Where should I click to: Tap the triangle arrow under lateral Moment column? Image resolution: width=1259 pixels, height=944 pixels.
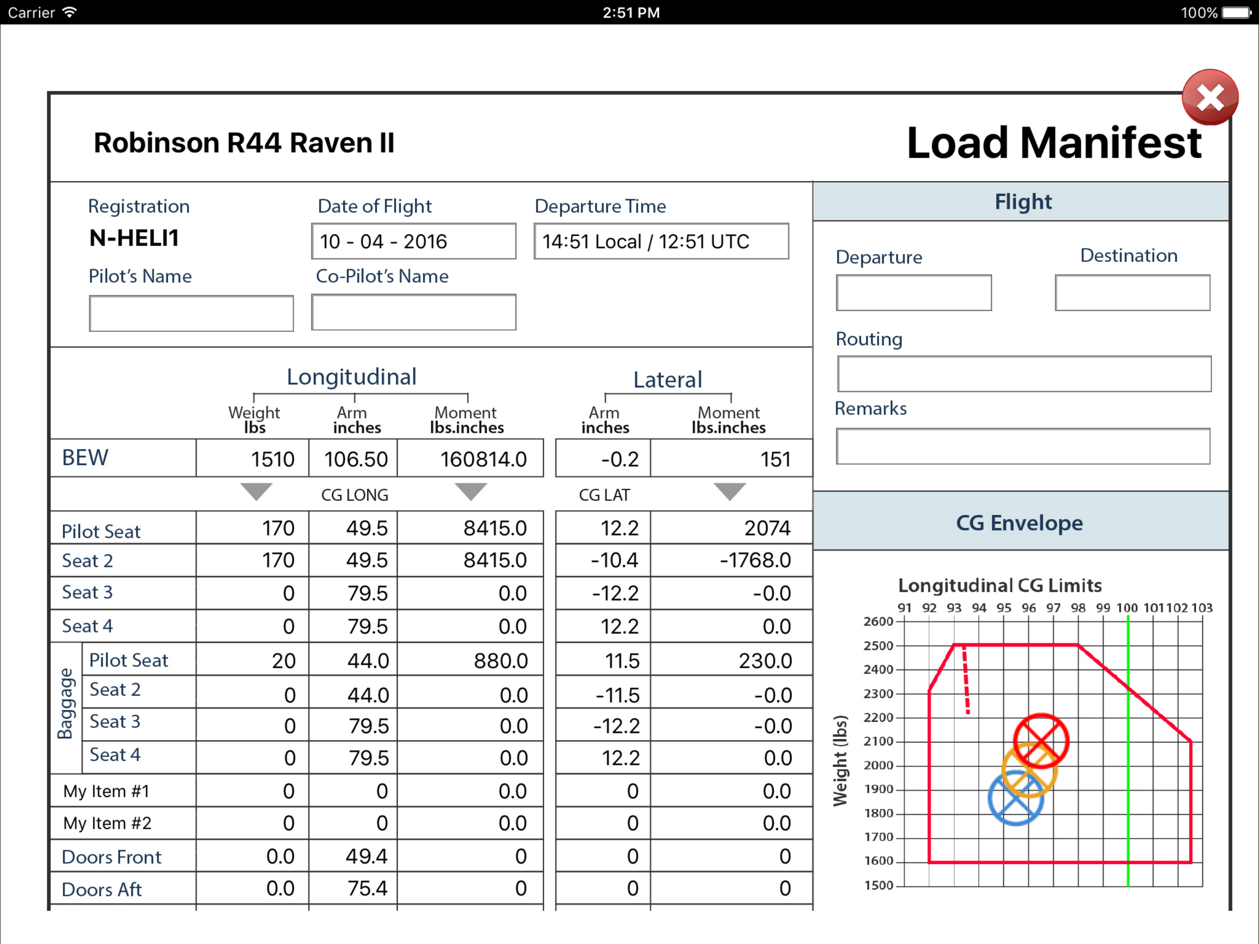(730, 491)
